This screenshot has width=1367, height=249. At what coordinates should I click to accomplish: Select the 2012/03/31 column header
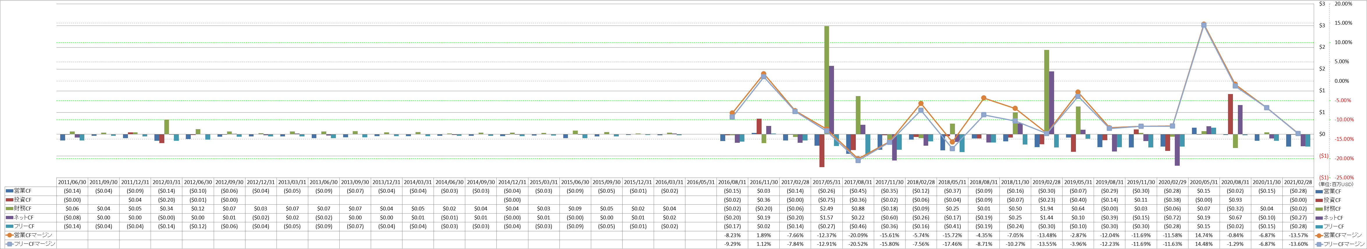167,182
